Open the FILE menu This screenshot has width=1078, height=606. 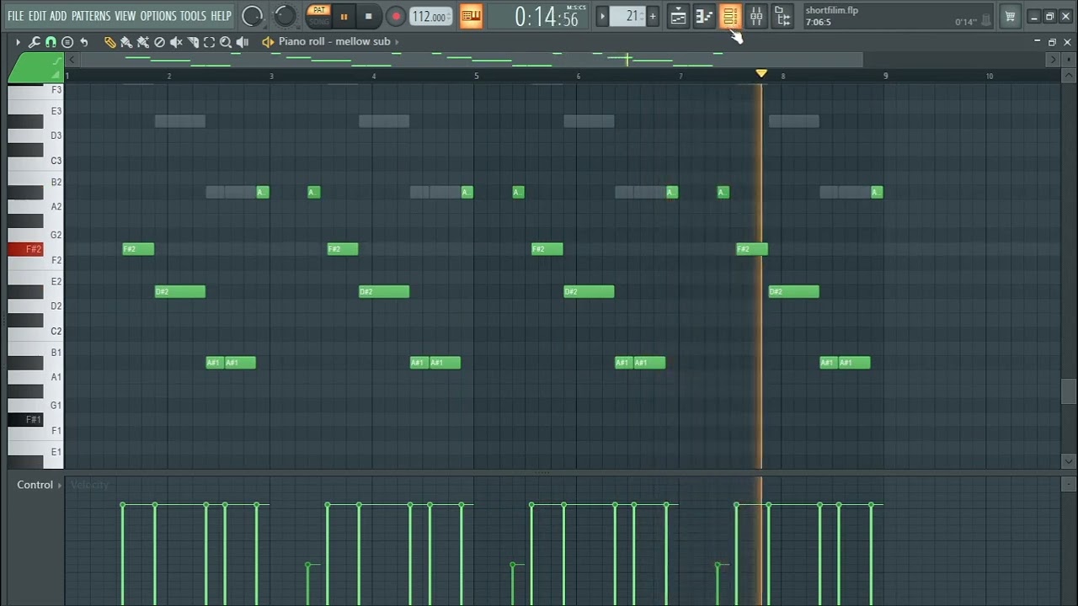15,16
